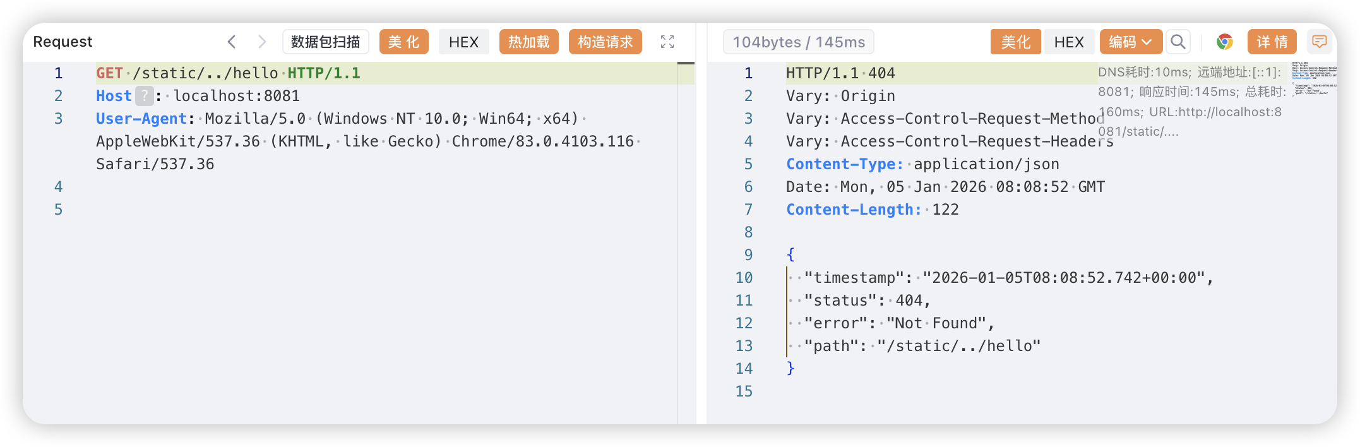Open search in the response panel
This screenshot has height=447, width=1360.
[x=1178, y=42]
